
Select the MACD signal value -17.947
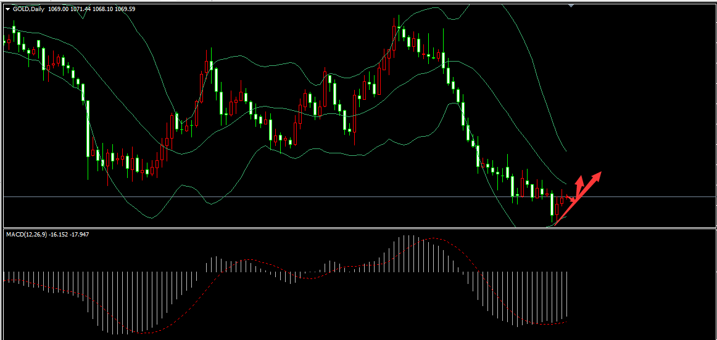(80, 234)
